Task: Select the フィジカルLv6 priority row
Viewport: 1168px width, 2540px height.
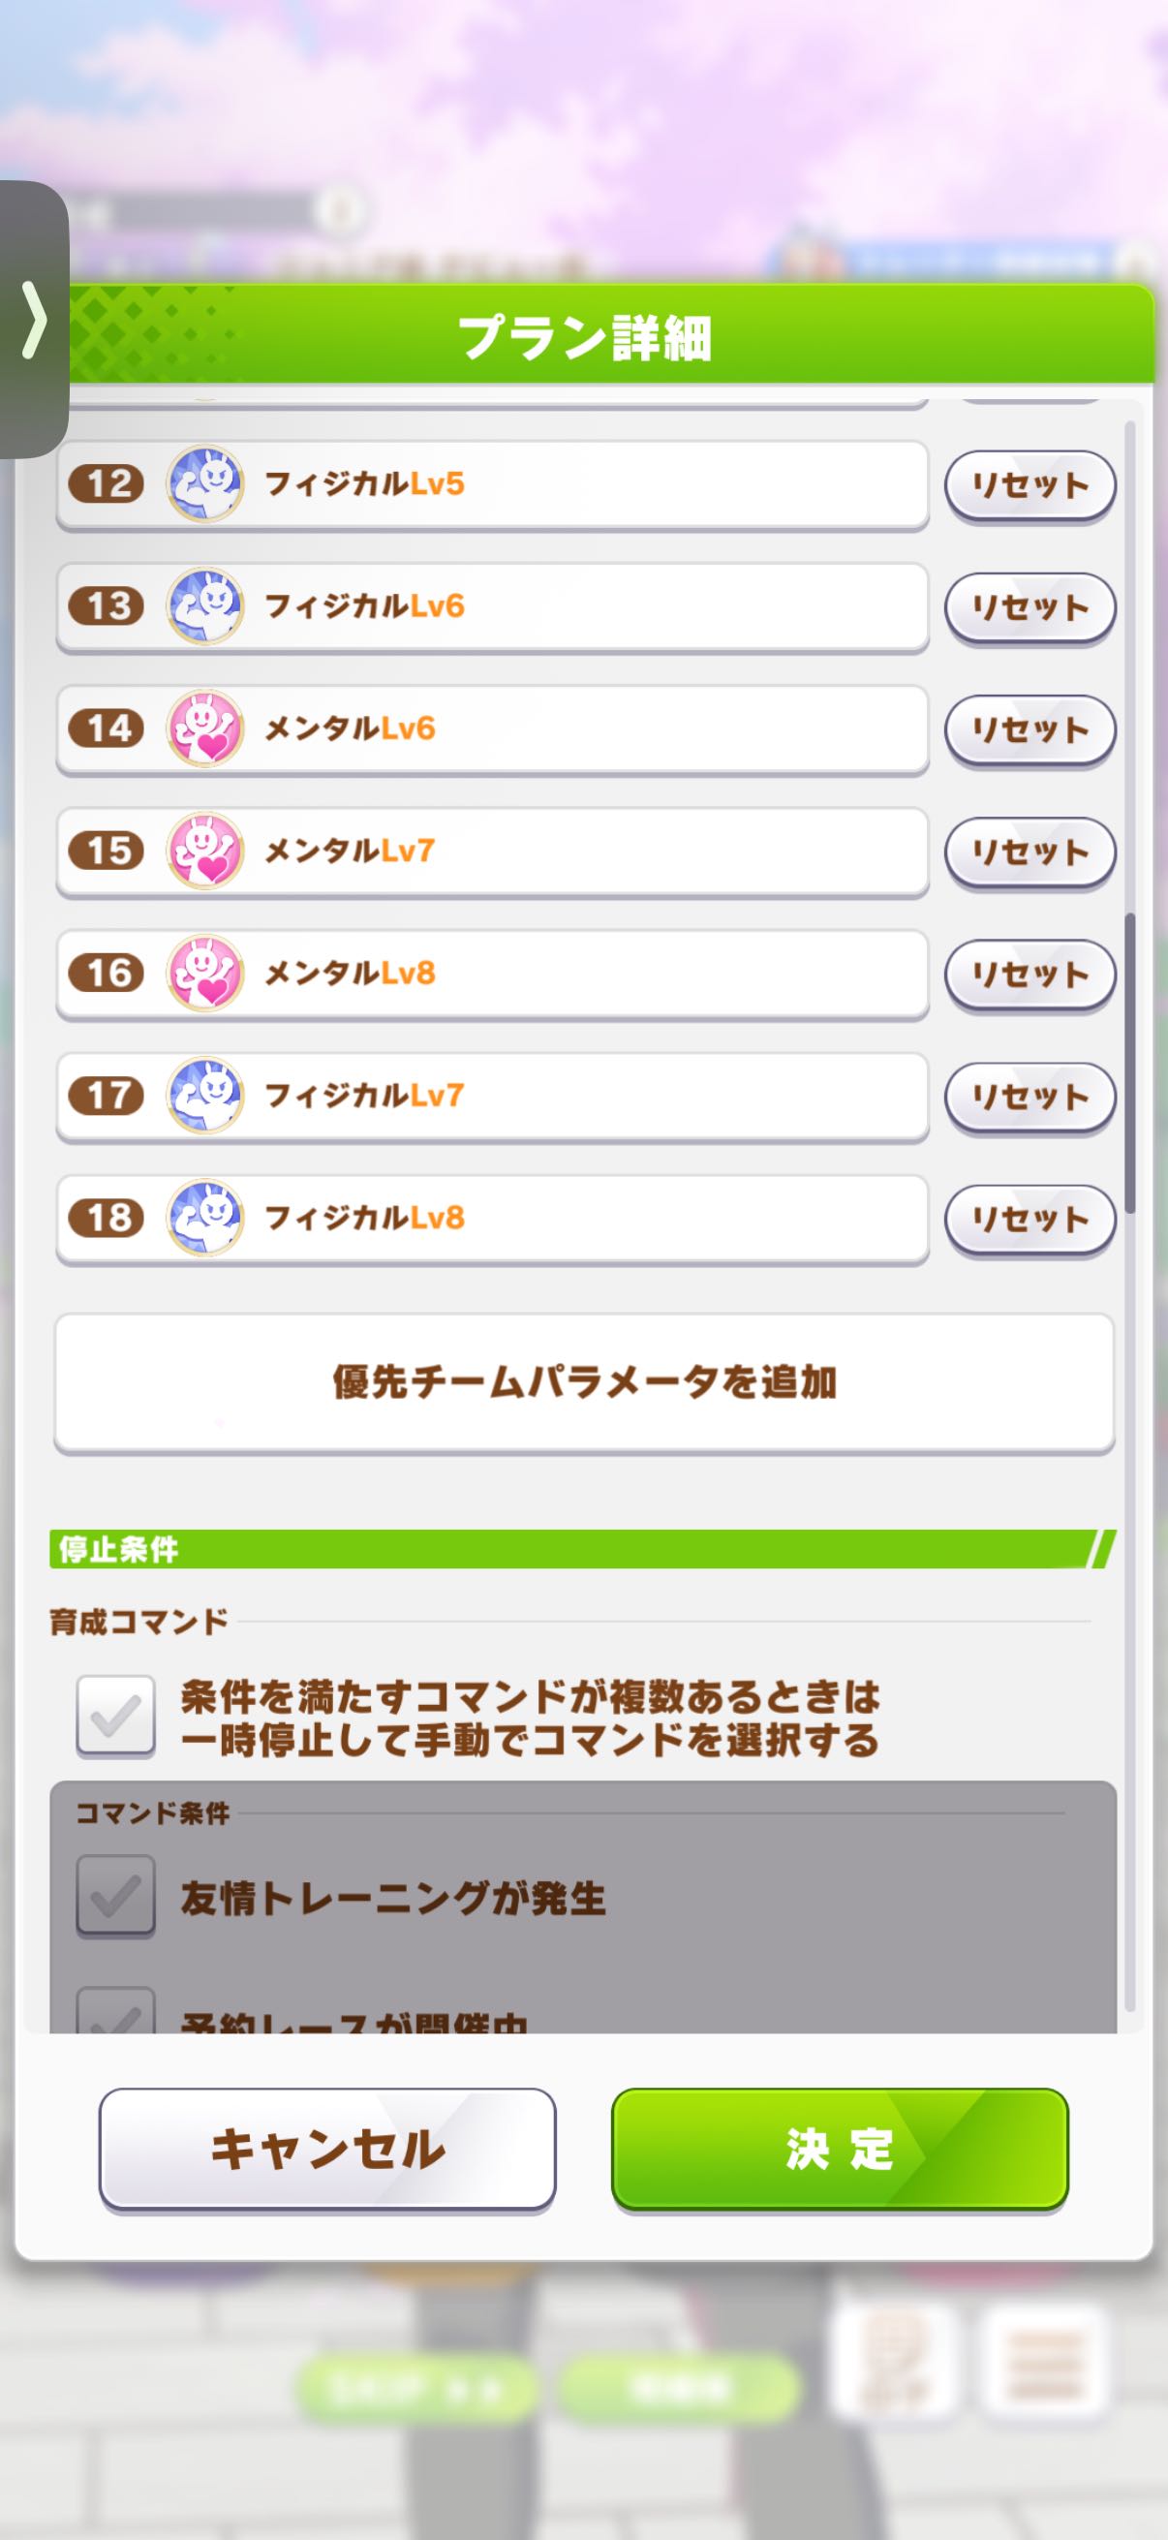Action: pyautogui.click(x=592, y=606)
